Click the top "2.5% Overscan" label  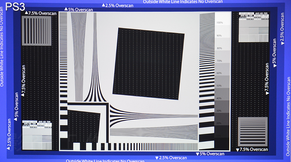118,6
